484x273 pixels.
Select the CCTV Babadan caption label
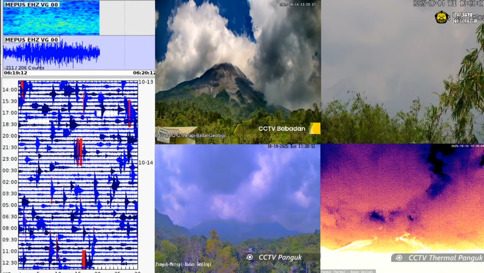click(282, 129)
